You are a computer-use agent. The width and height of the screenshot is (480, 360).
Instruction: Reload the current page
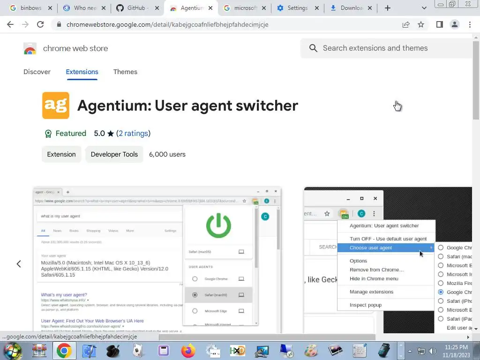coord(40,24)
